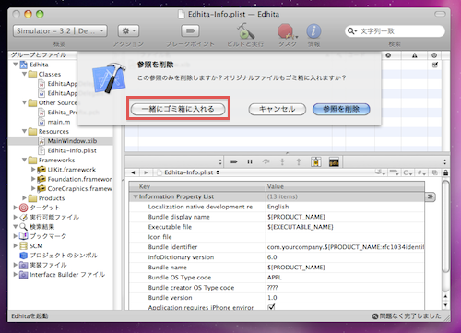461x333 pixels.
Task: Open the Action gear menu
Action: (128, 30)
